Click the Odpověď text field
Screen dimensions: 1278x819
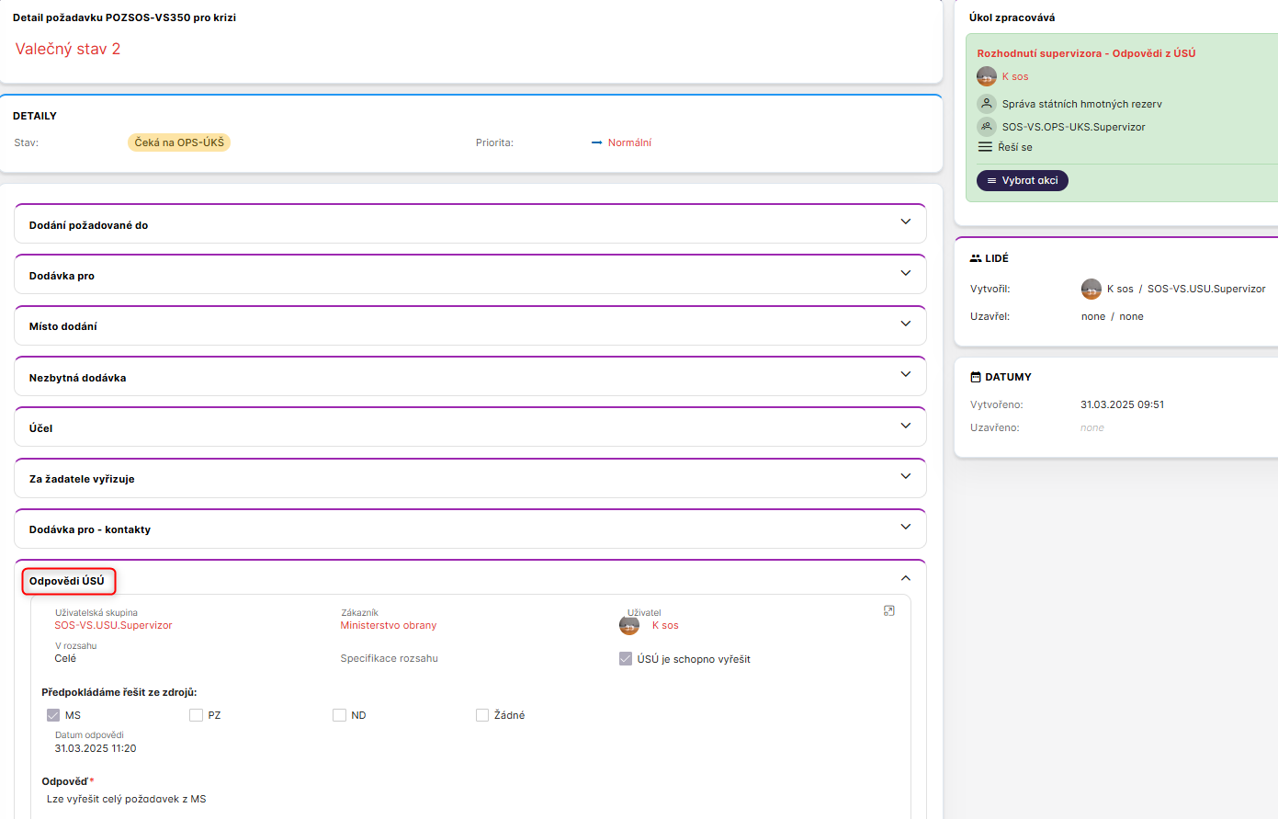[459, 799]
